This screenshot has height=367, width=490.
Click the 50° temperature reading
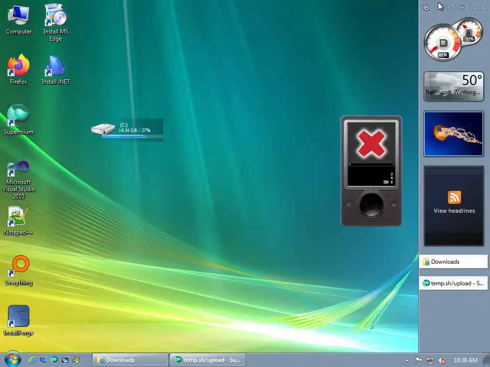point(472,80)
